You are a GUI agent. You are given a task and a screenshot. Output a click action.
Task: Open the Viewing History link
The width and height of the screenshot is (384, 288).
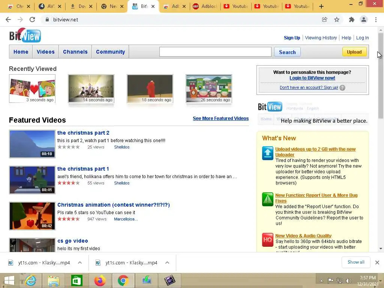point(321,38)
